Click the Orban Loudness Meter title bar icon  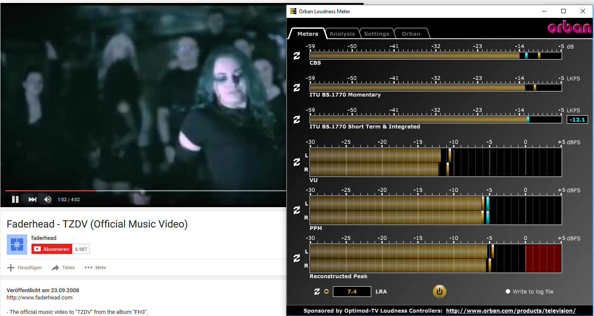[x=293, y=11]
